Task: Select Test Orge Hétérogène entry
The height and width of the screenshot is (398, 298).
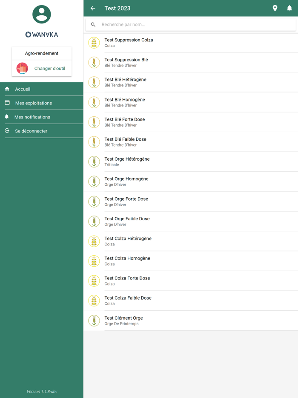Action: pyautogui.click(x=191, y=162)
